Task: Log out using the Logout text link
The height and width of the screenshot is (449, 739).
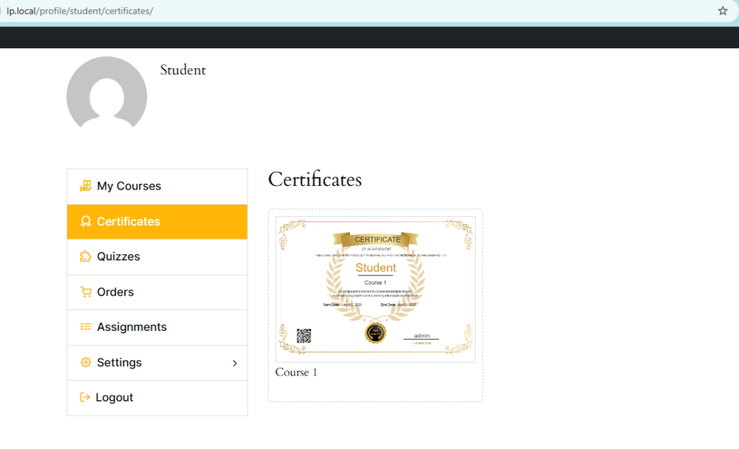Action: tap(114, 398)
